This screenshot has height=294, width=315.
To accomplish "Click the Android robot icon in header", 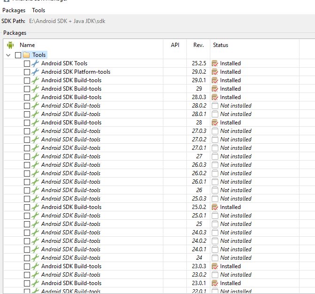I will pyautogui.click(x=10, y=45).
